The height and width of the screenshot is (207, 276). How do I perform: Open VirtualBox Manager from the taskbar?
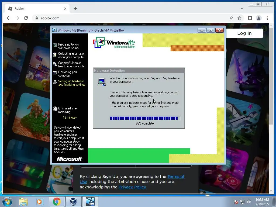point(73,202)
